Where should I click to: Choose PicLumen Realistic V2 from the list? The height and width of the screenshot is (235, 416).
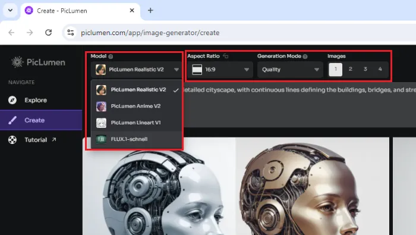click(137, 90)
